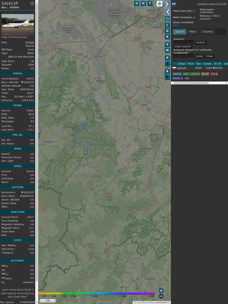Sort table by Route column

[x=191, y=64]
